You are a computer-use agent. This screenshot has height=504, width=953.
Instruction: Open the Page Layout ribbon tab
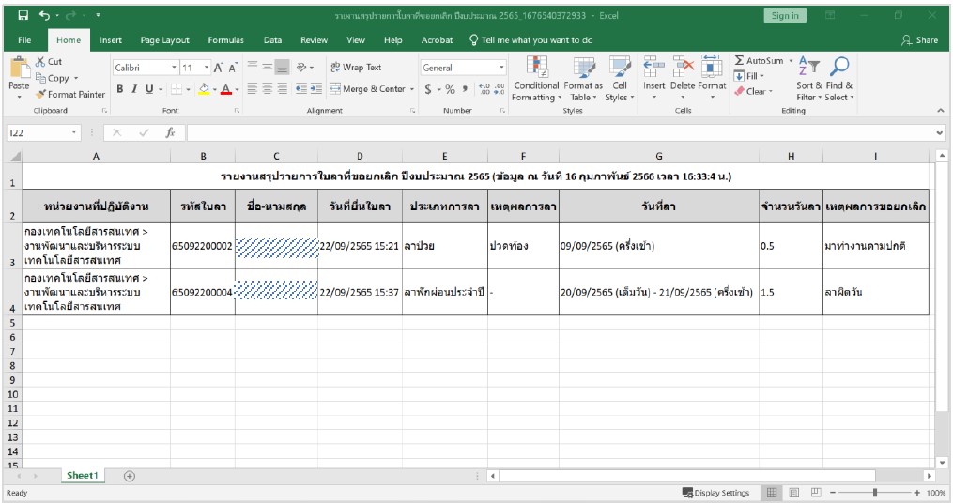point(164,40)
